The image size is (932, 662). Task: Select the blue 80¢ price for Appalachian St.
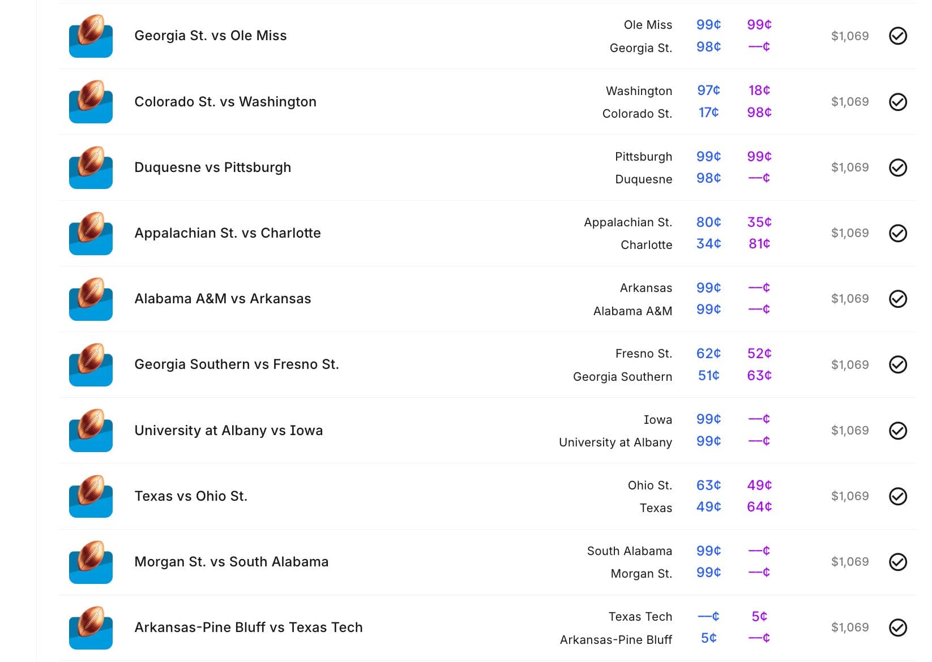point(708,222)
